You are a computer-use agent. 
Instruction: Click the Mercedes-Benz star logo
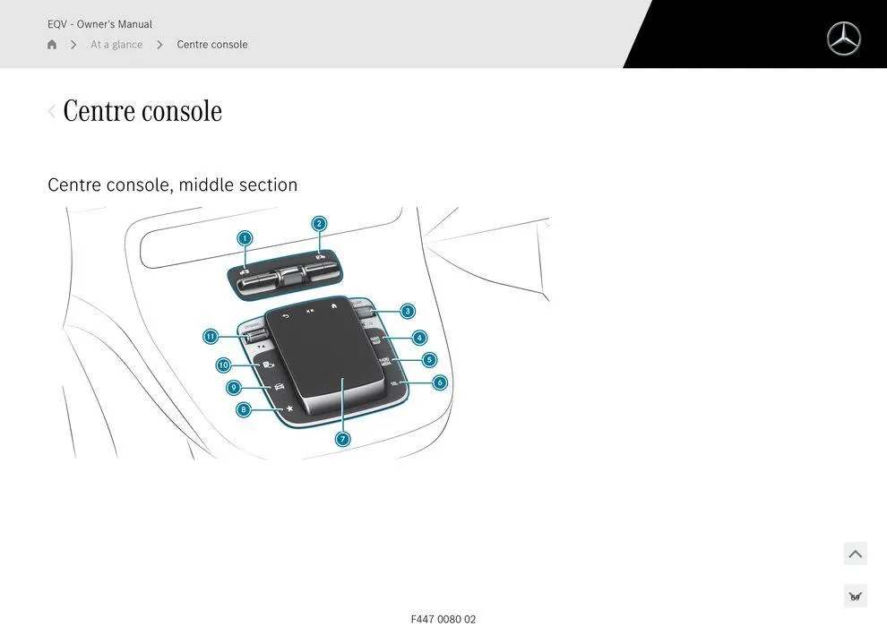click(842, 39)
